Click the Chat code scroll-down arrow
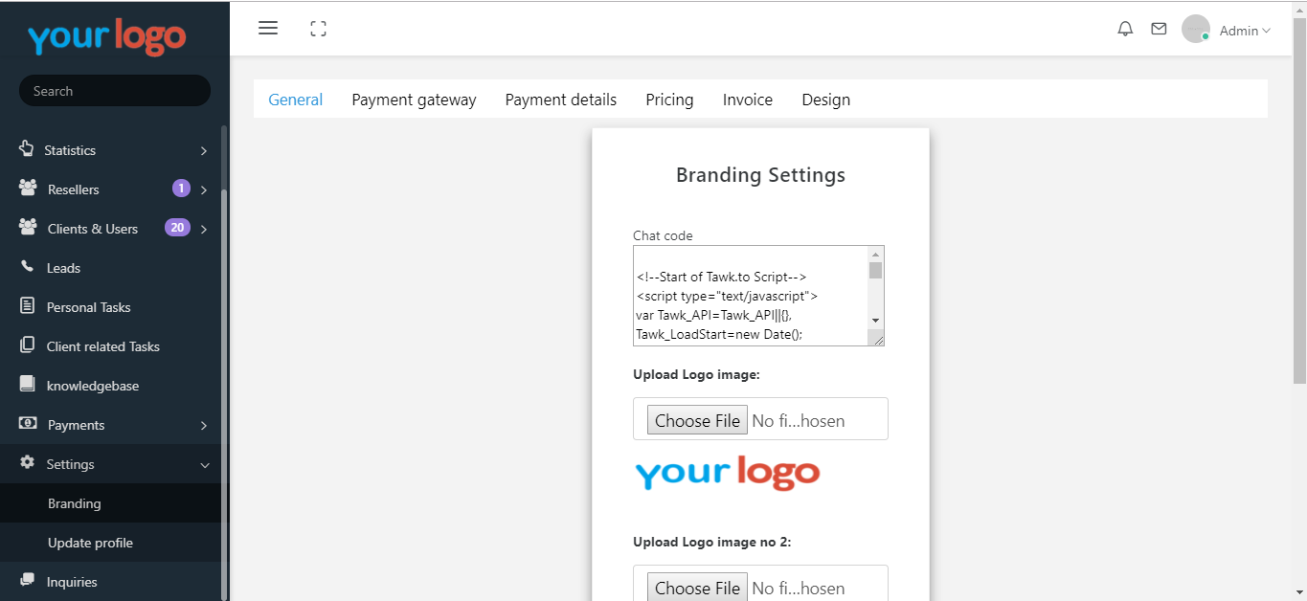 [875, 320]
